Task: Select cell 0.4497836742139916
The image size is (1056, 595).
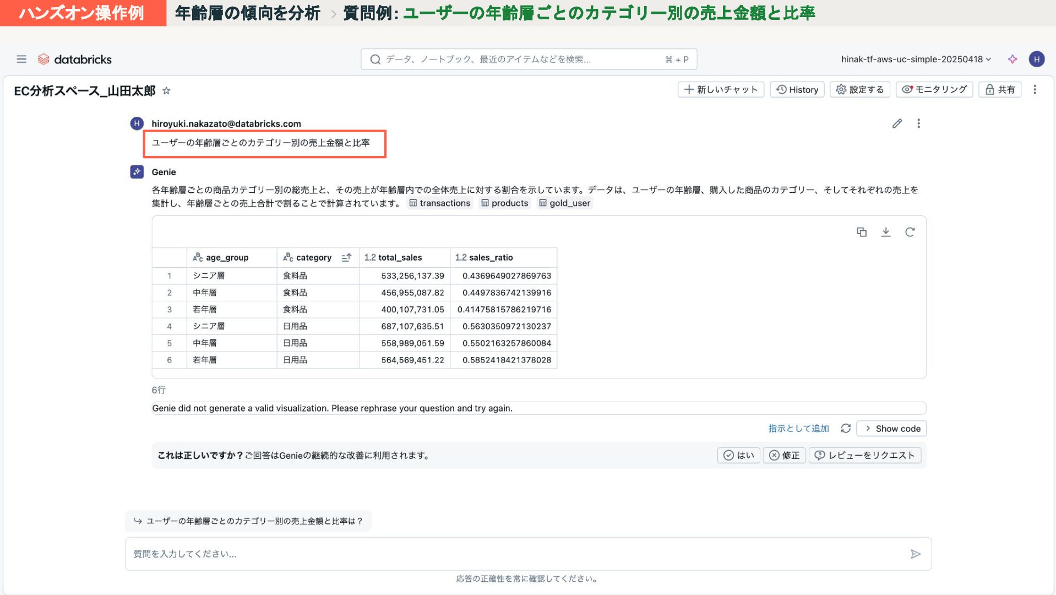Action: point(503,293)
